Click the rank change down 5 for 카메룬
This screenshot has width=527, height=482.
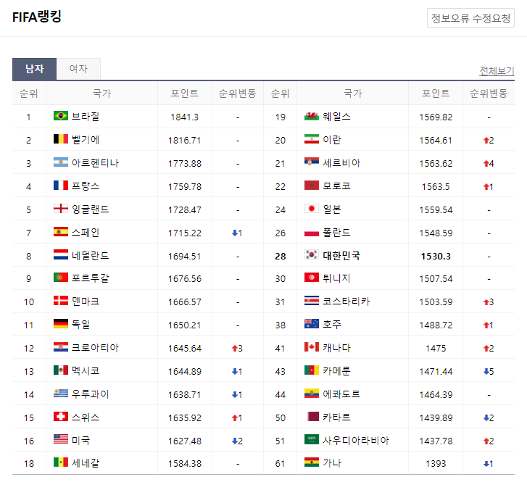[x=489, y=372]
